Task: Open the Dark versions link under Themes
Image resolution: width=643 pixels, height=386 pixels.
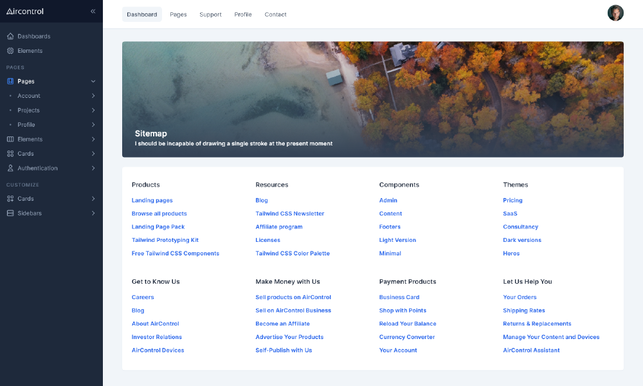Action: pos(523,239)
